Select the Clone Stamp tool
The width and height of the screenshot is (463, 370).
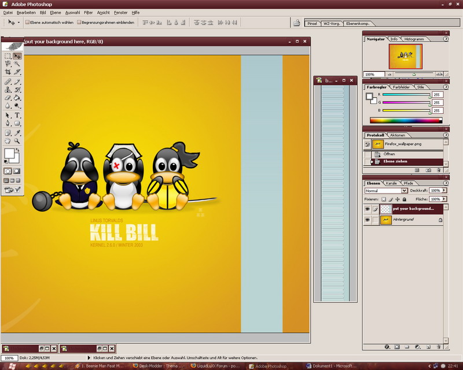click(8, 90)
